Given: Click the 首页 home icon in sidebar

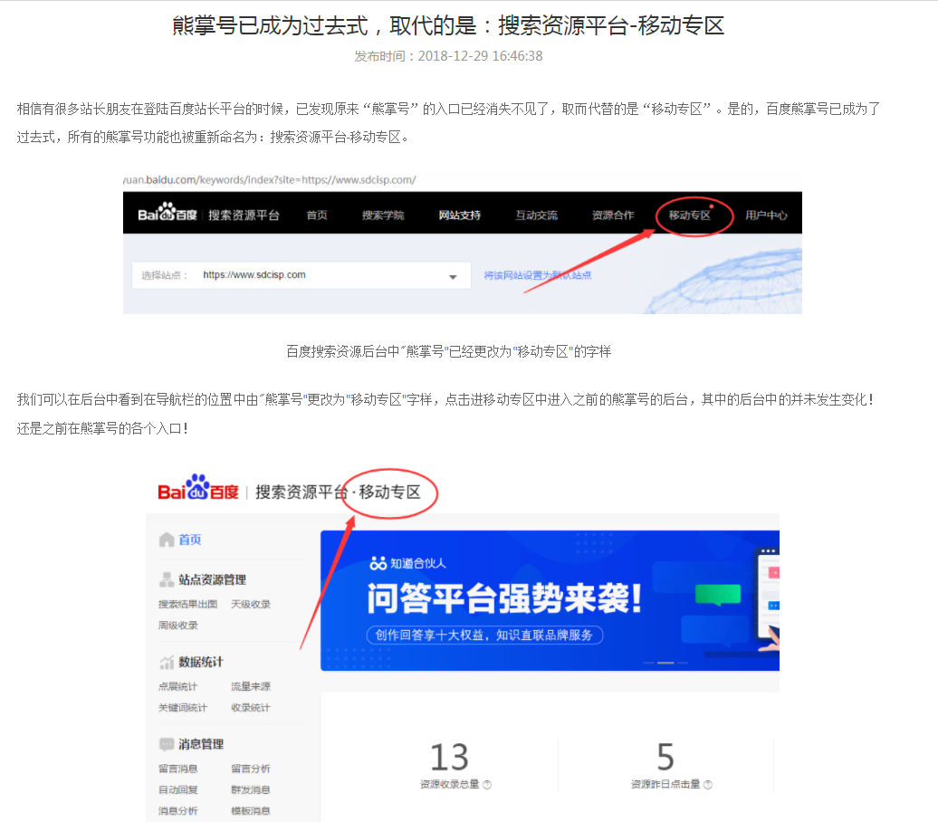Looking at the screenshot, I should pyautogui.click(x=167, y=540).
